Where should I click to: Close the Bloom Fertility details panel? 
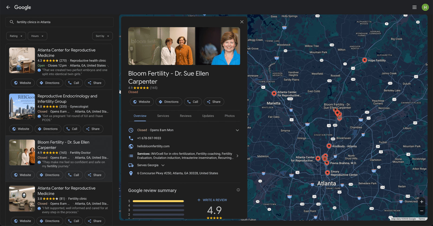(x=242, y=22)
